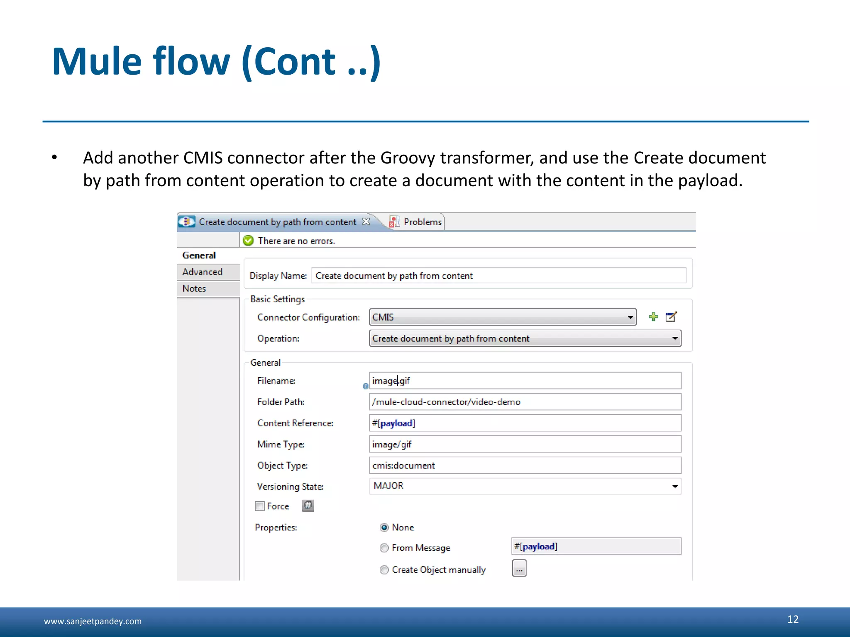Click the 'Properties:' label

(x=276, y=528)
